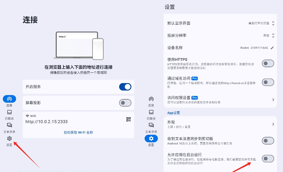Enable the 使用HTTPS switch
283x172 pixels.
268,64
